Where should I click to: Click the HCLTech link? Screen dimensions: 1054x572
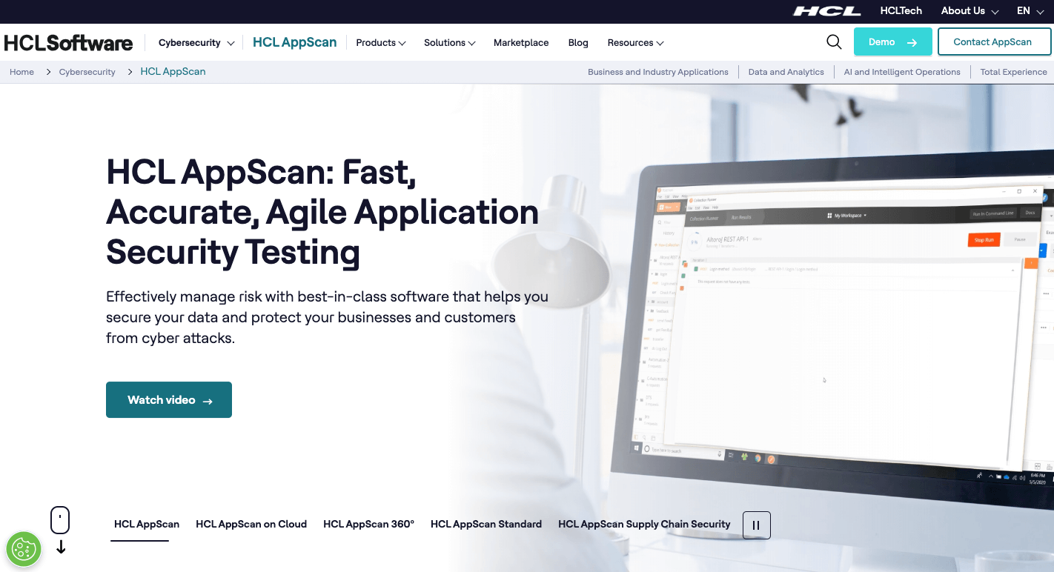coord(901,11)
